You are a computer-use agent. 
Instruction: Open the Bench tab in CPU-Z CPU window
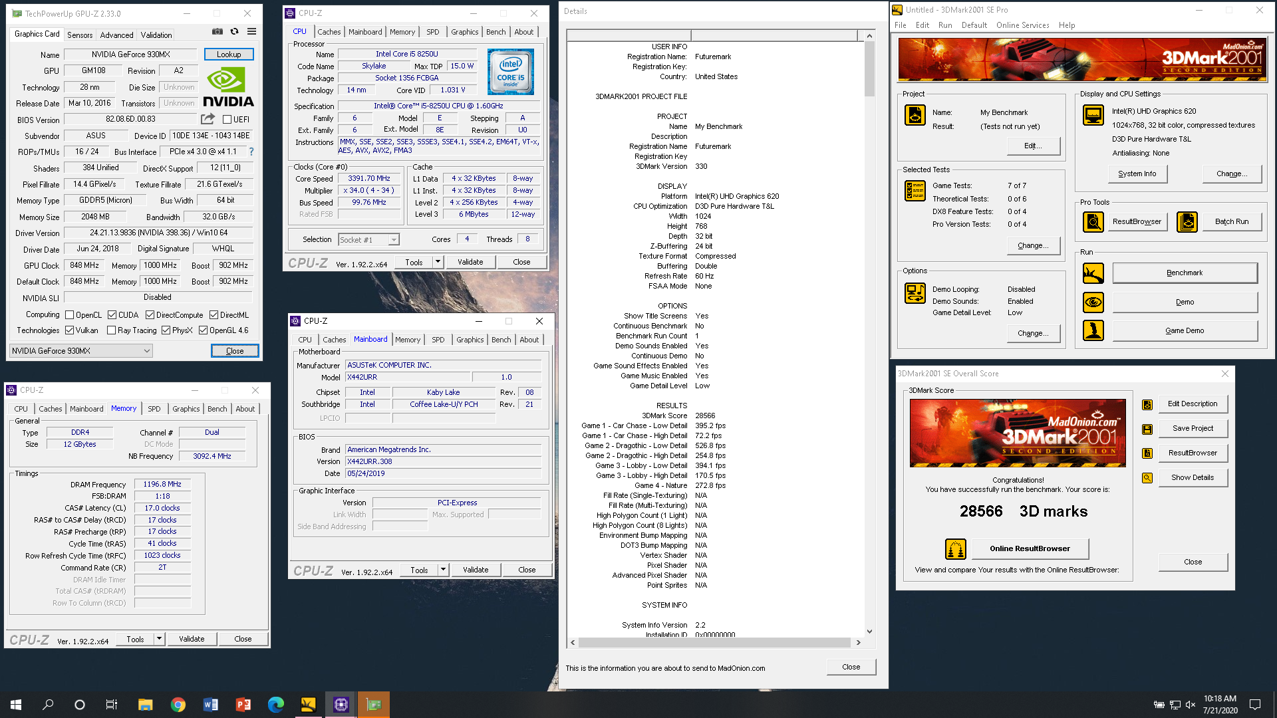pos(496,32)
